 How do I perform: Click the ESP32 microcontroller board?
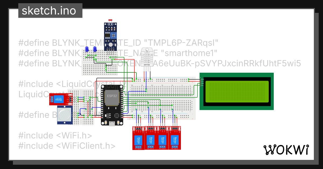[112, 105]
